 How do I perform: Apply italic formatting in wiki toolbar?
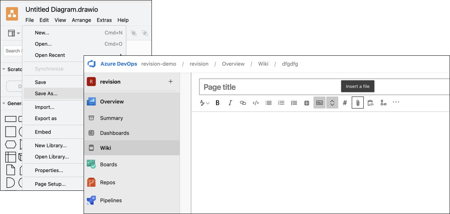(230, 103)
